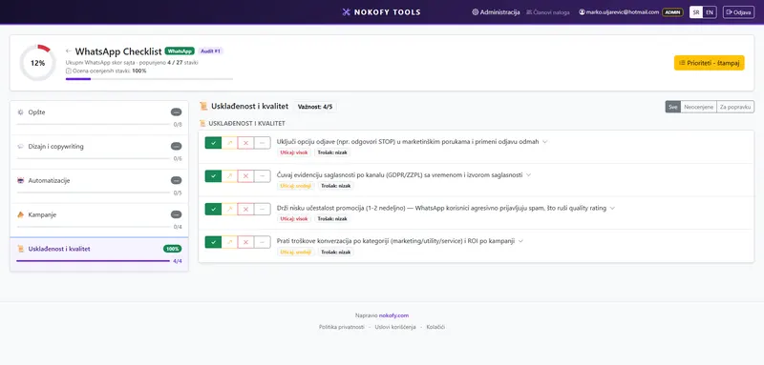The width and height of the screenshot is (764, 365).
Task: Open the Kampanje category
Action: click(99, 220)
